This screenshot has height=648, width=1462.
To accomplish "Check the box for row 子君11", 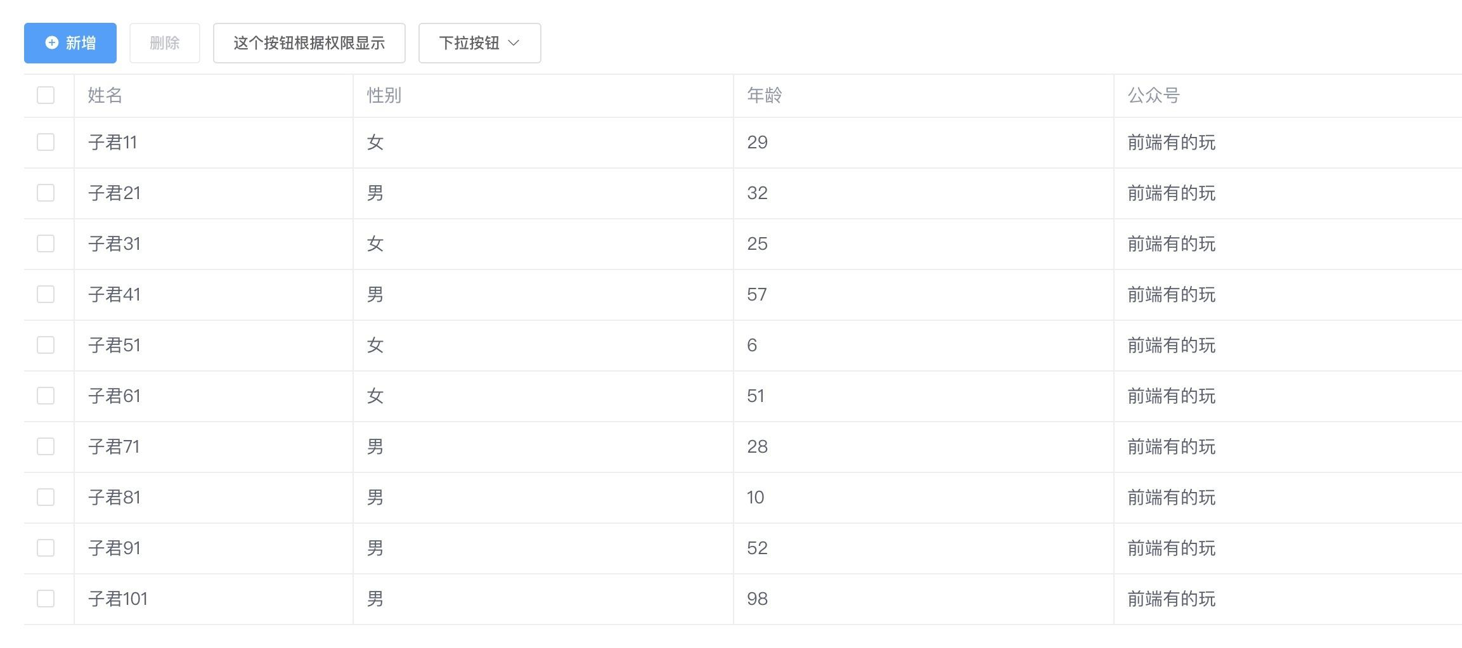I will (x=46, y=142).
